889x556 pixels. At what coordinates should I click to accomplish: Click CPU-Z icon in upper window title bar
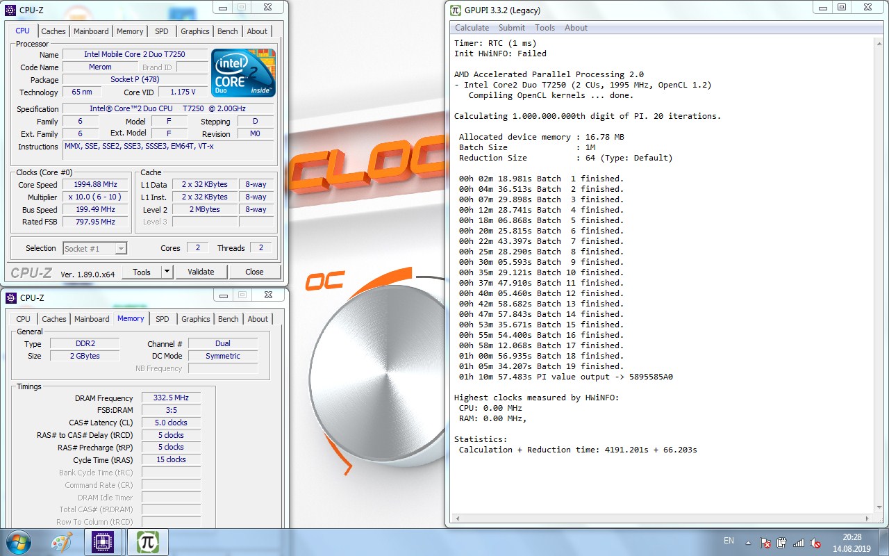click(11, 9)
